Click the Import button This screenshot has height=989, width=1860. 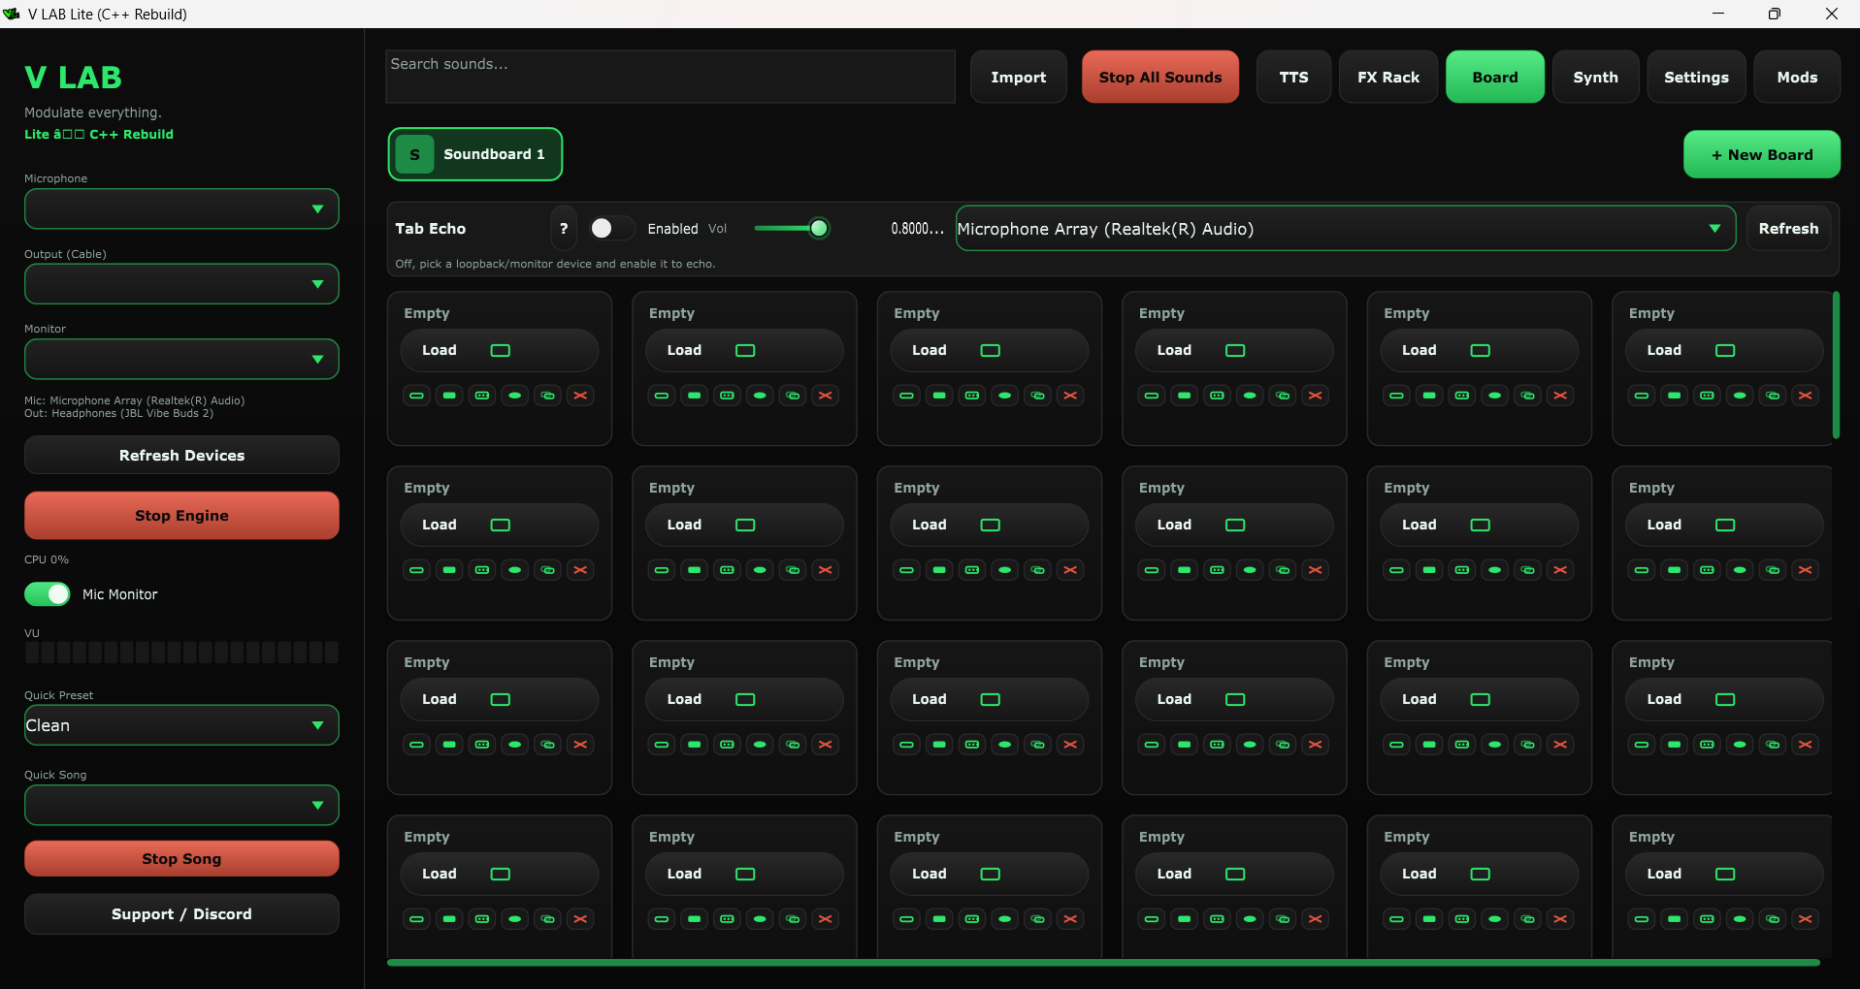pos(1018,77)
